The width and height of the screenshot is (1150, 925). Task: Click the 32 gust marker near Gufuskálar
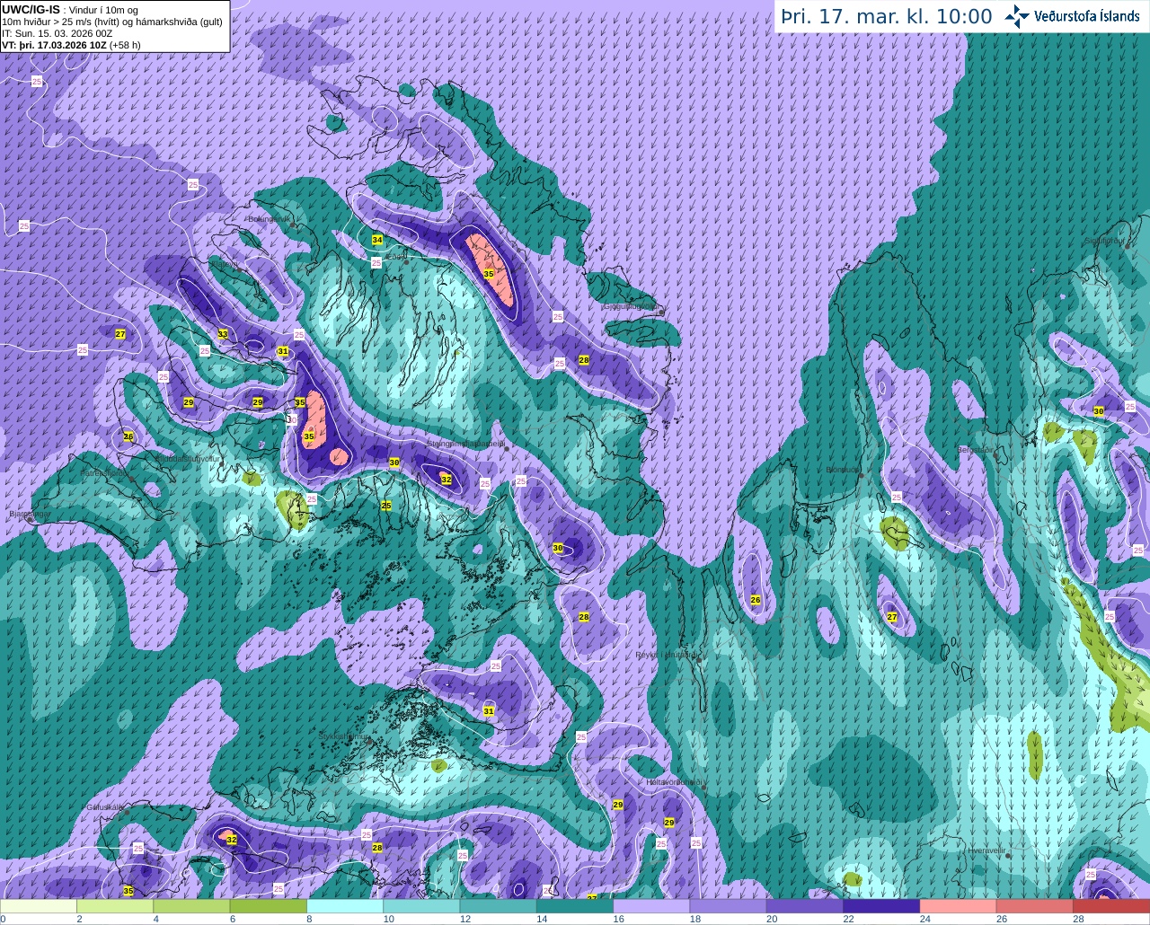pyautogui.click(x=232, y=840)
